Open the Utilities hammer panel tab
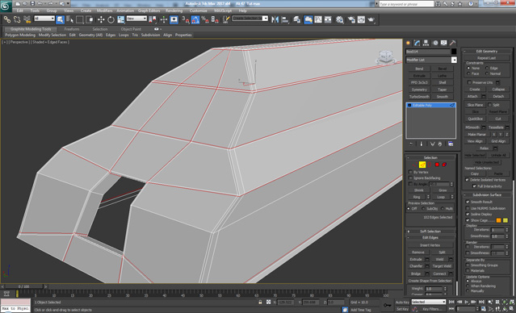 pyautogui.click(x=453, y=43)
